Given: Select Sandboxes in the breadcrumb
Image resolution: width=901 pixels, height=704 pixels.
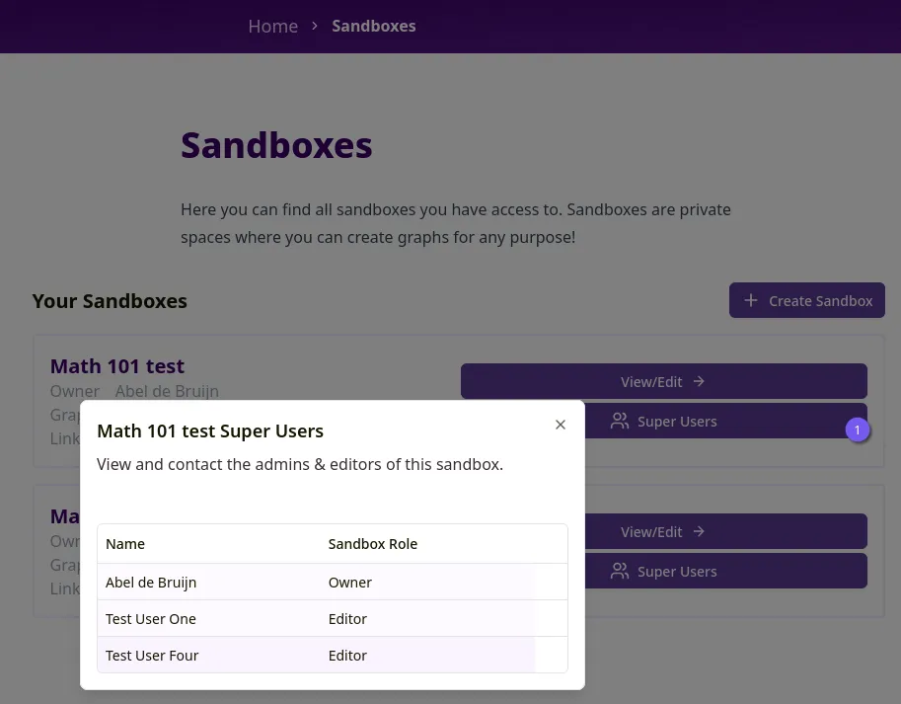Looking at the screenshot, I should (374, 26).
